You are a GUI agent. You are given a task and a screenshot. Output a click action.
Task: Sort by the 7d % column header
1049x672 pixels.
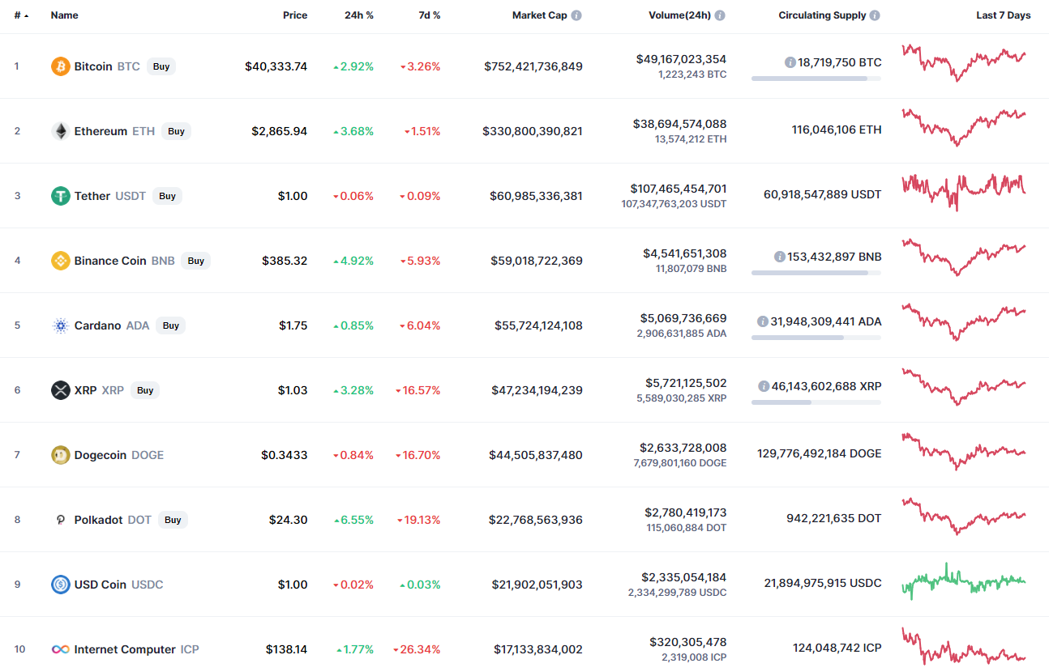click(430, 15)
